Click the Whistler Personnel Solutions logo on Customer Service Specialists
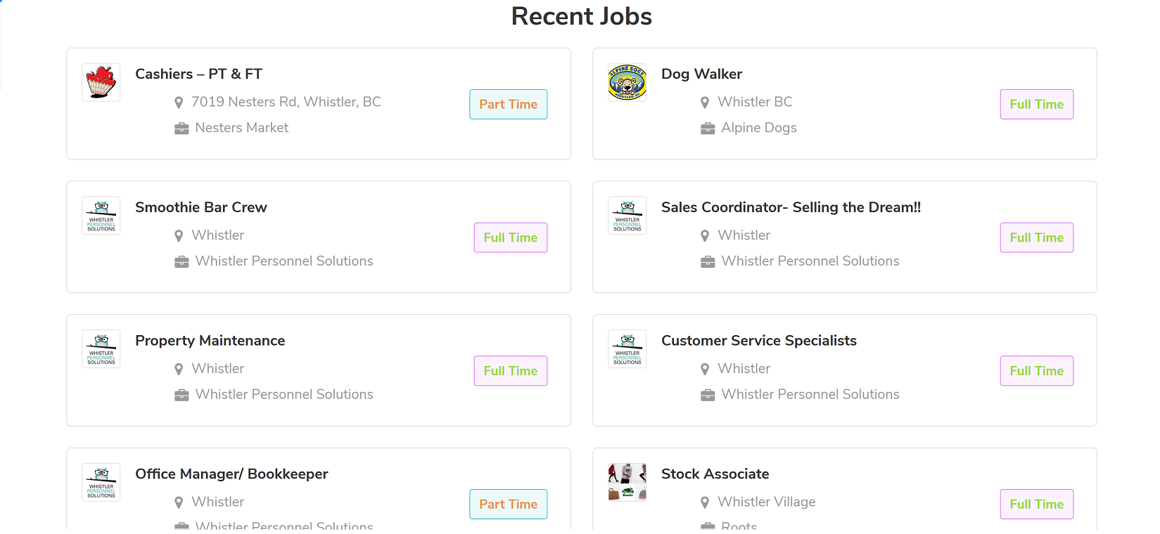The width and height of the screenshot is (1160, 534). click(627, 349)
